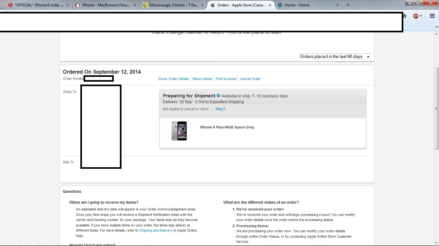This screenshot has height=246, width=439.
Task: Click the page scrollbar up arrow
Action: click(x=436, y=34)
